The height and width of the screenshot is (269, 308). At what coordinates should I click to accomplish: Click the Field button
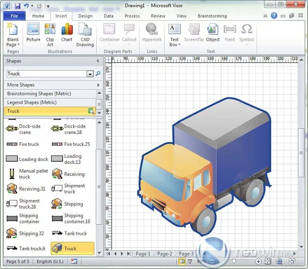coord(230,32)
